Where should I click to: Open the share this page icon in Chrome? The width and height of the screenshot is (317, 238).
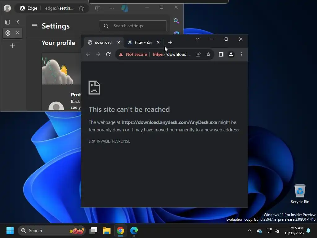tap(198, 54)
